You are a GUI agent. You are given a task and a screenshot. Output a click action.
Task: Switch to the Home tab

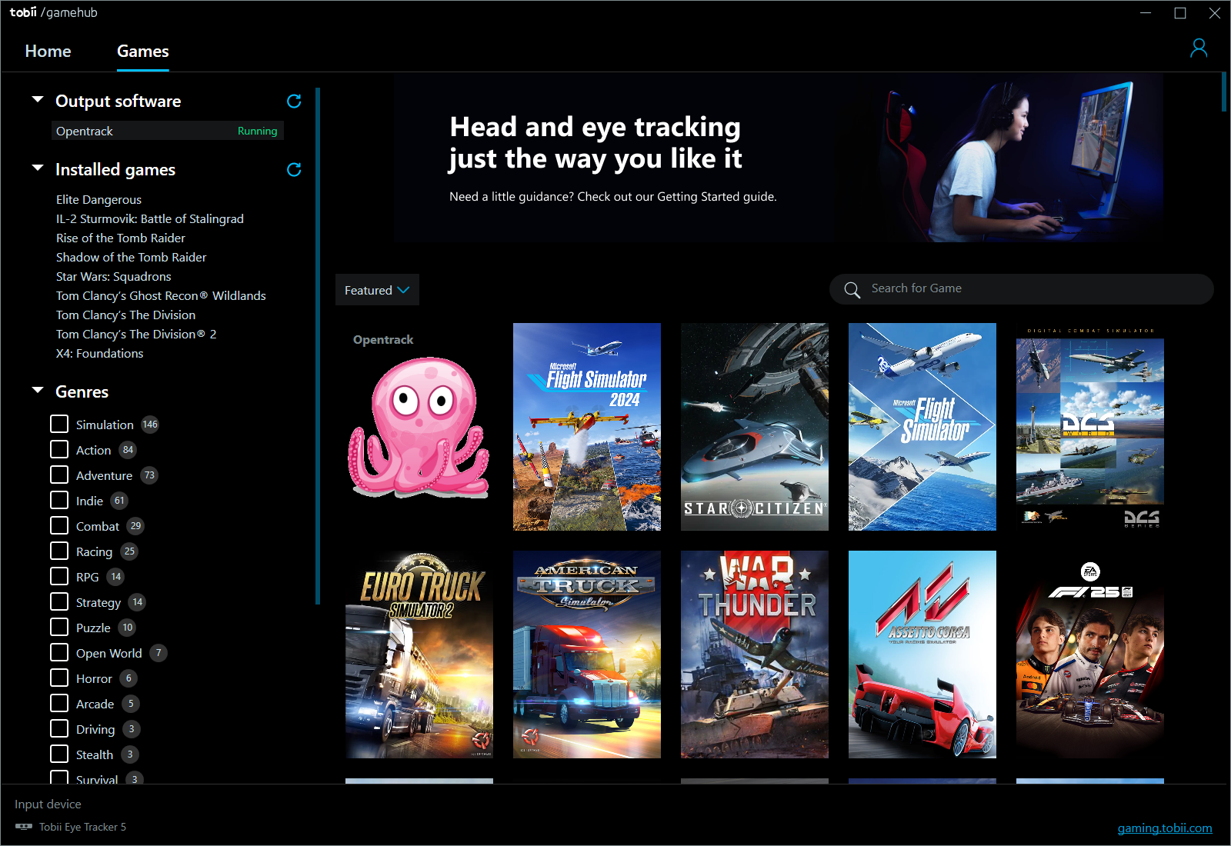(x=48, y=51)
